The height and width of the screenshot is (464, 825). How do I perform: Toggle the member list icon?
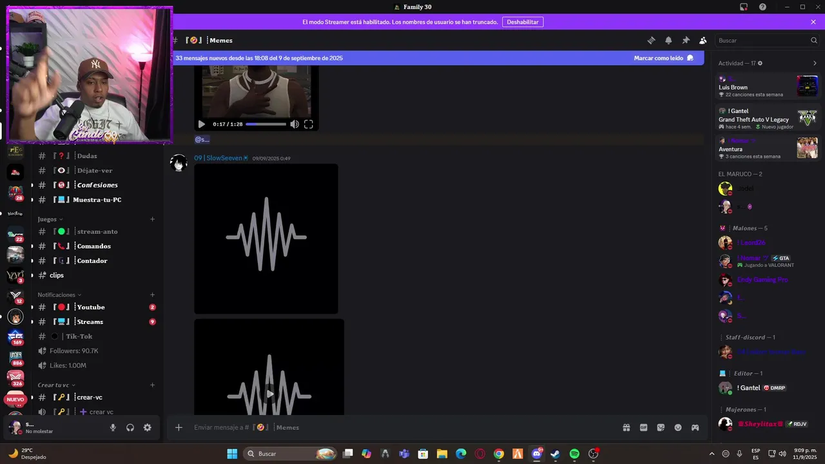click(x=703, y=40)
